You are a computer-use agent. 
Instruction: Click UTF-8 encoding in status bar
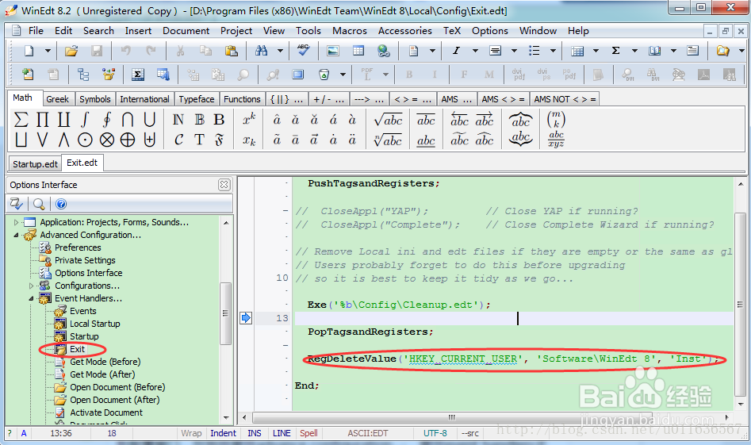pyautogui.click(x=435, y=433)
